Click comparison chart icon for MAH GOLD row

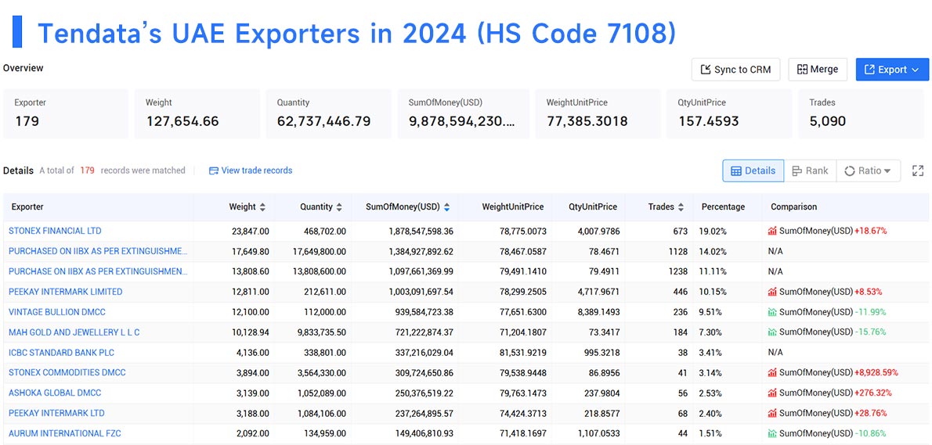[773, 332]
